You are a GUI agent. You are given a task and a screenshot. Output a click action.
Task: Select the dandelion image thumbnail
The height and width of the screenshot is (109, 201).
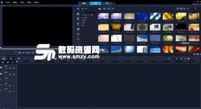click(168, 38)
